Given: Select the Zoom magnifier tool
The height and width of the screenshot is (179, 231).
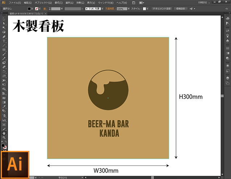Looking at the screenshot, I should tap(4, 138).
